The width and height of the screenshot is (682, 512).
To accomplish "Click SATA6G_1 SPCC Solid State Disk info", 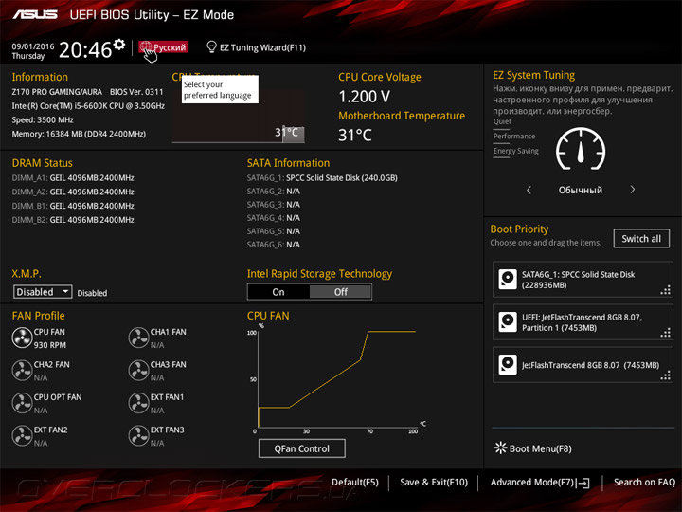I will [x=322, y=178].
